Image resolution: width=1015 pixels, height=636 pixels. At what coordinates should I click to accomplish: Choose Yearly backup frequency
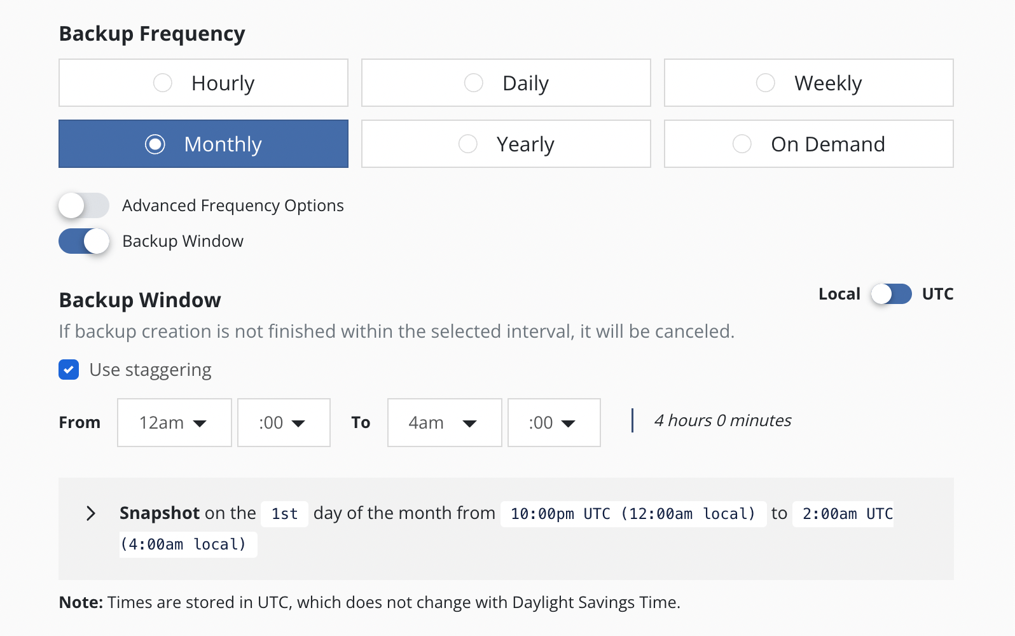506,144
